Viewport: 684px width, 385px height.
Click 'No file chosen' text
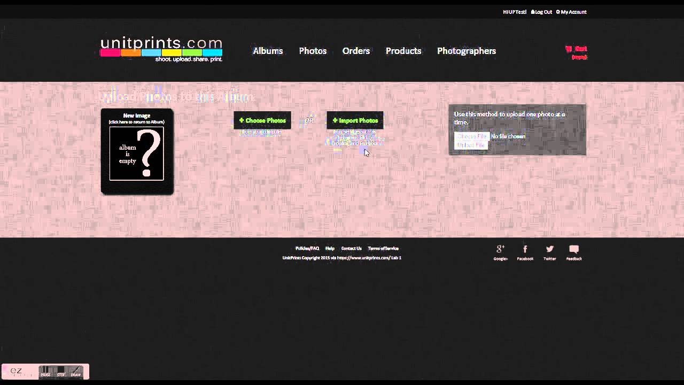pyautogui.click(x=508, y=136)
